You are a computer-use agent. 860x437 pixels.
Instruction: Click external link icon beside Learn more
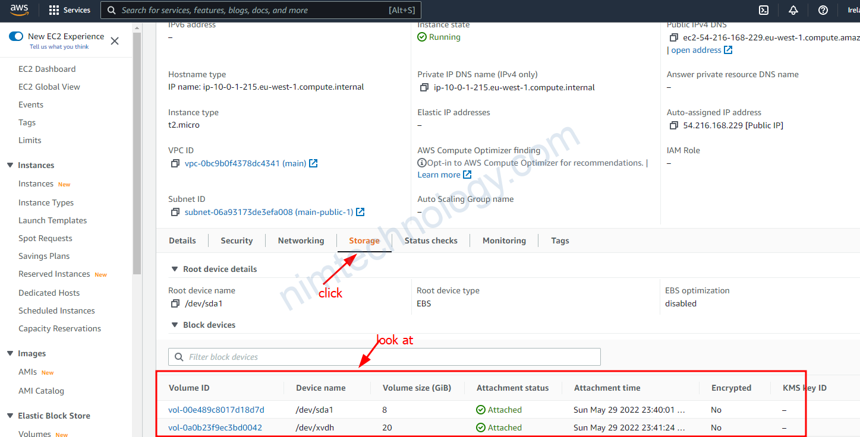[x=467, y=175]
